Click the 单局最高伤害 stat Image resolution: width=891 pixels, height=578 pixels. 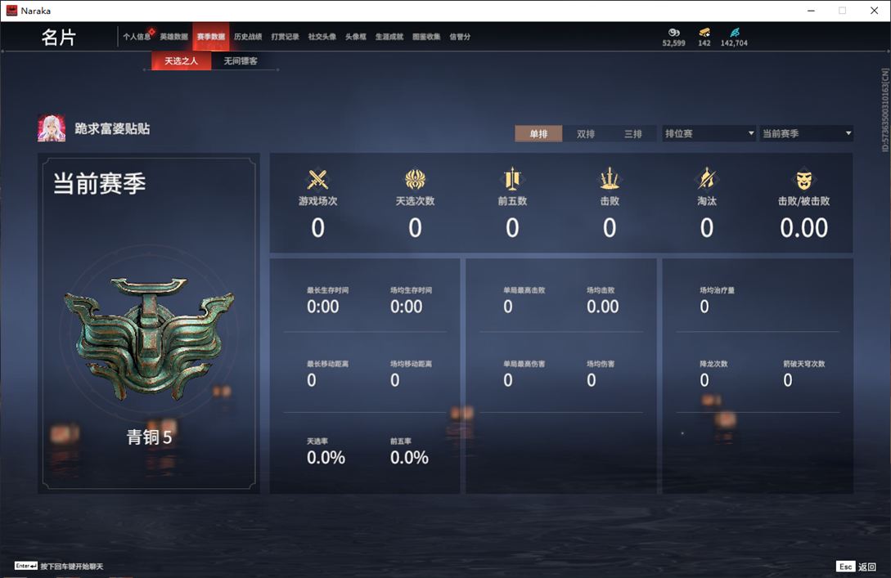[x=524, y=374]
